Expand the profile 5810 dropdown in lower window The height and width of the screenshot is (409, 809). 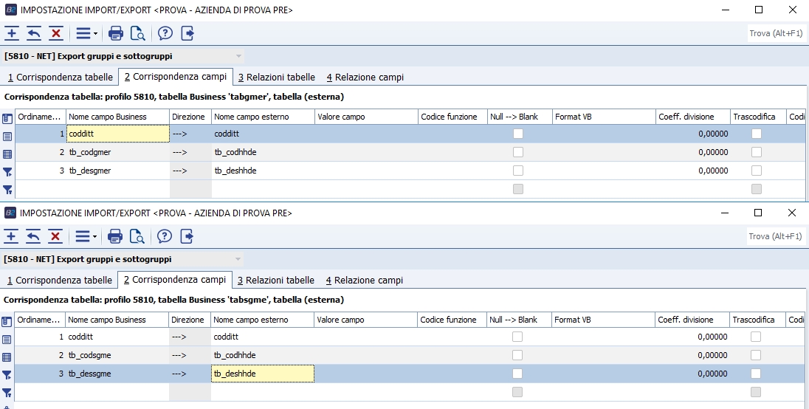(238, 259)
